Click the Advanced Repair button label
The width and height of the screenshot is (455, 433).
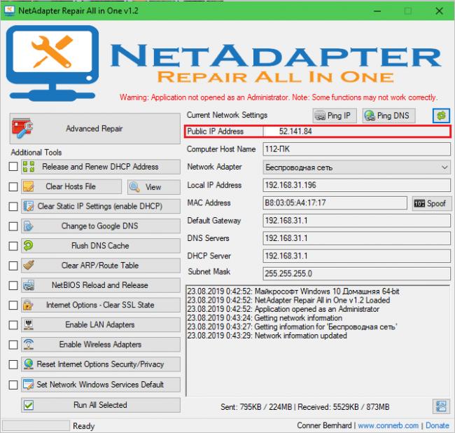94,128
